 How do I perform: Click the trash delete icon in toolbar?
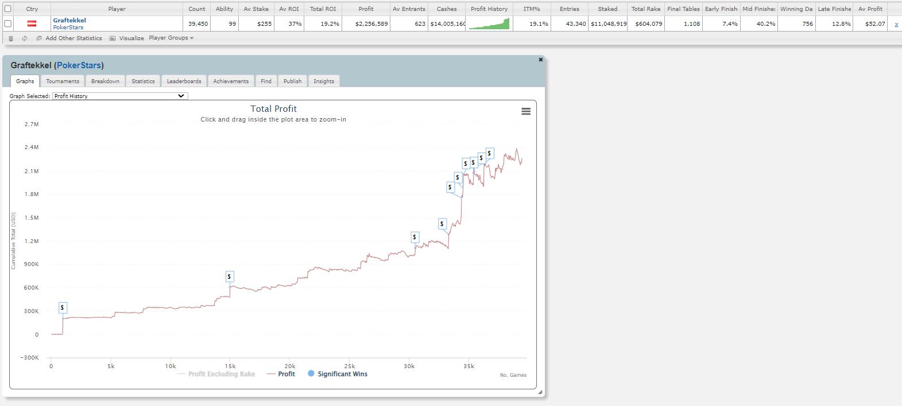pyautogui.click(x=11, y=38)
